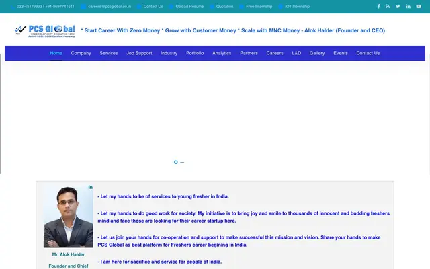This screenshot has height=269, width=430.
Task: Open the Company menu
Action: pyautogui.click(x=81, y=53)
